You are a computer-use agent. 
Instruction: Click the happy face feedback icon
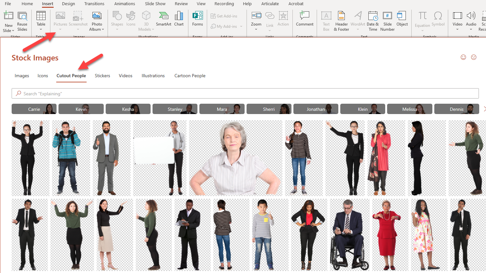pyautogui.click(x=463, y=57)
